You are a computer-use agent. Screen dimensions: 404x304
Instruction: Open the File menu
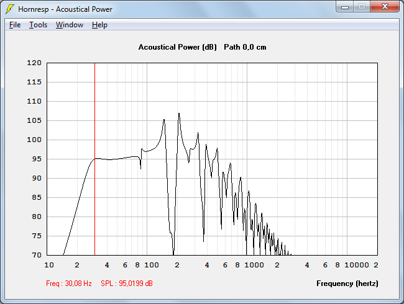point(15,25)
